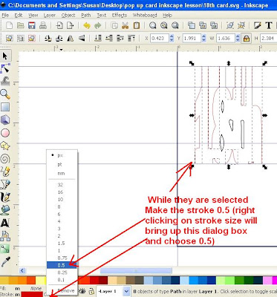Click Remove in stroke popup
Screen dimensions: 277x297
(x=65, y=290)
